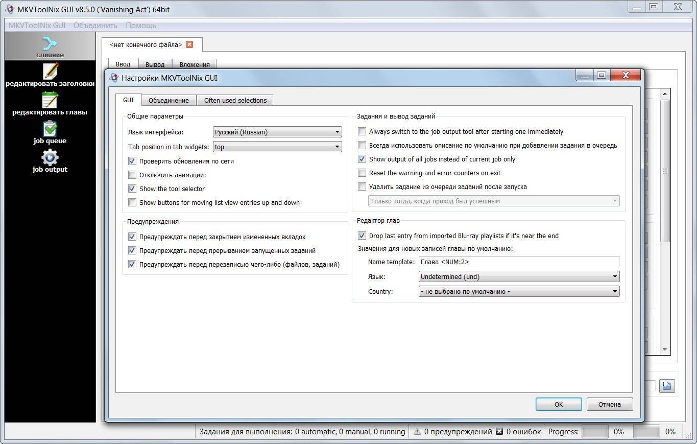The image size is (697, 444).
Task: Click the second progress bar in status bar
Action: [646, 432]
